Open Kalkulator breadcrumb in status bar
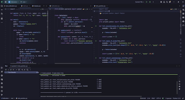Image resolution: width=185 pixels, height=100 pixels. pos(5,98)
